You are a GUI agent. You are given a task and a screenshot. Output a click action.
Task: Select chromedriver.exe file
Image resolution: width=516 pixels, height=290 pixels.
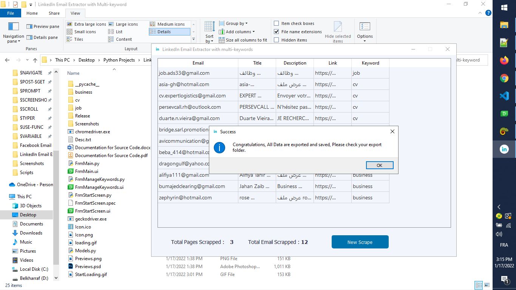pyautogui.click(x=89, y=132)
